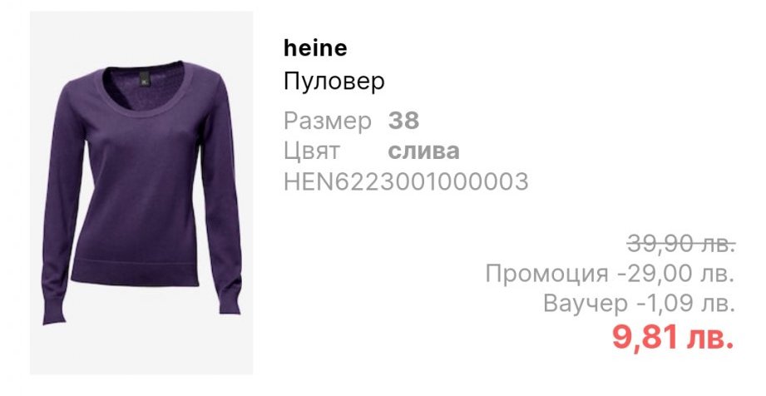Image resolution: width=766 pixels, height=396 pixels.
Task: Select the слива color value
Action: pyautogui.click(x=423, y=151)
